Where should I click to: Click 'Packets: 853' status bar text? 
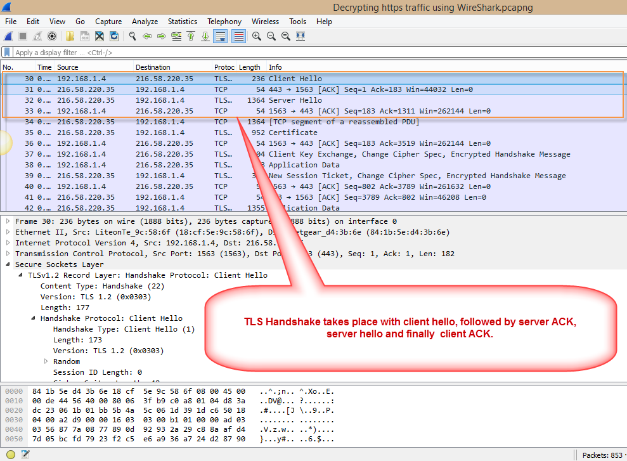[x=602, y=455]
